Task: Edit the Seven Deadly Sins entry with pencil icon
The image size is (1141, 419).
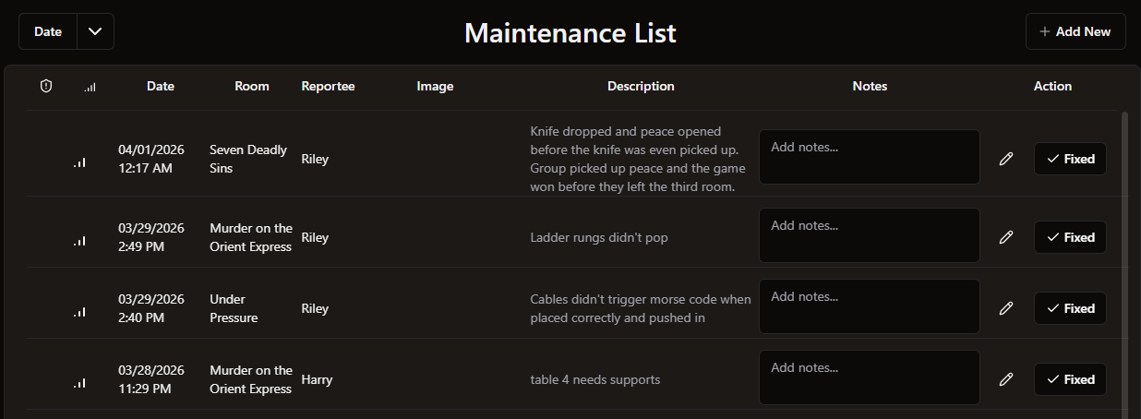Action: tap(1006, 159)
